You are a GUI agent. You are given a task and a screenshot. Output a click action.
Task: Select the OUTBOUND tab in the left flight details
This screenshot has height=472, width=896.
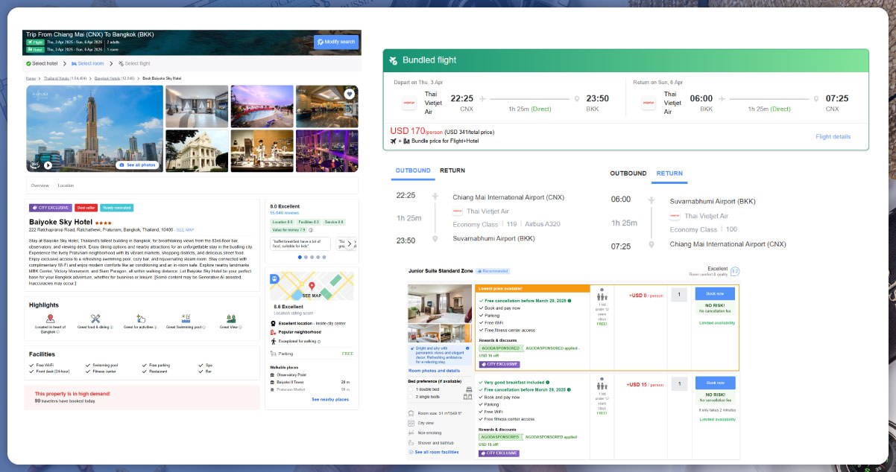pyautogui.click(x=413, y=171)
